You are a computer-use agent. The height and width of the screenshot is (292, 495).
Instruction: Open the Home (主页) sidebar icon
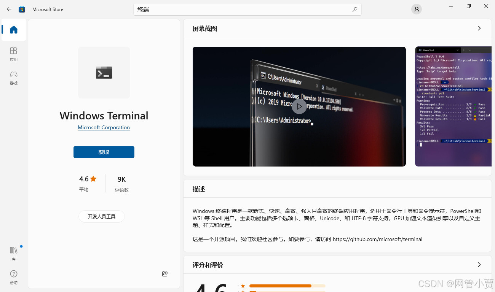pyautogui.click(x=14, y=30)
